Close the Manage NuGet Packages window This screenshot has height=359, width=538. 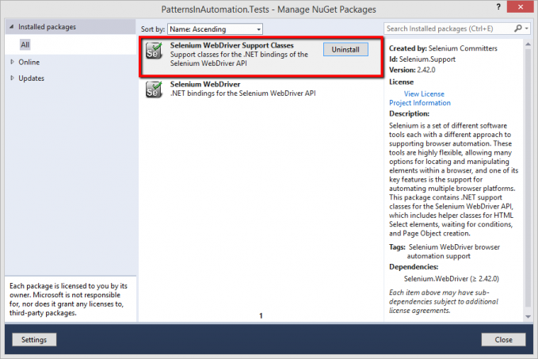tap(521, 7)
